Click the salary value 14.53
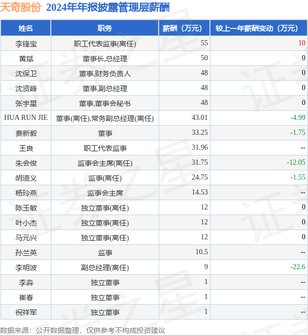 pos(200,192)
